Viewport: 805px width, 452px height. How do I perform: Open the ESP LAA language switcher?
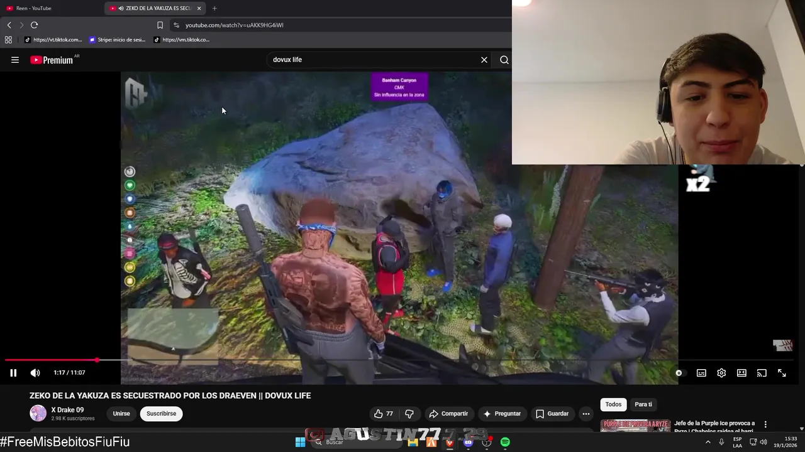pyautogui.click(x=737, y=442)
